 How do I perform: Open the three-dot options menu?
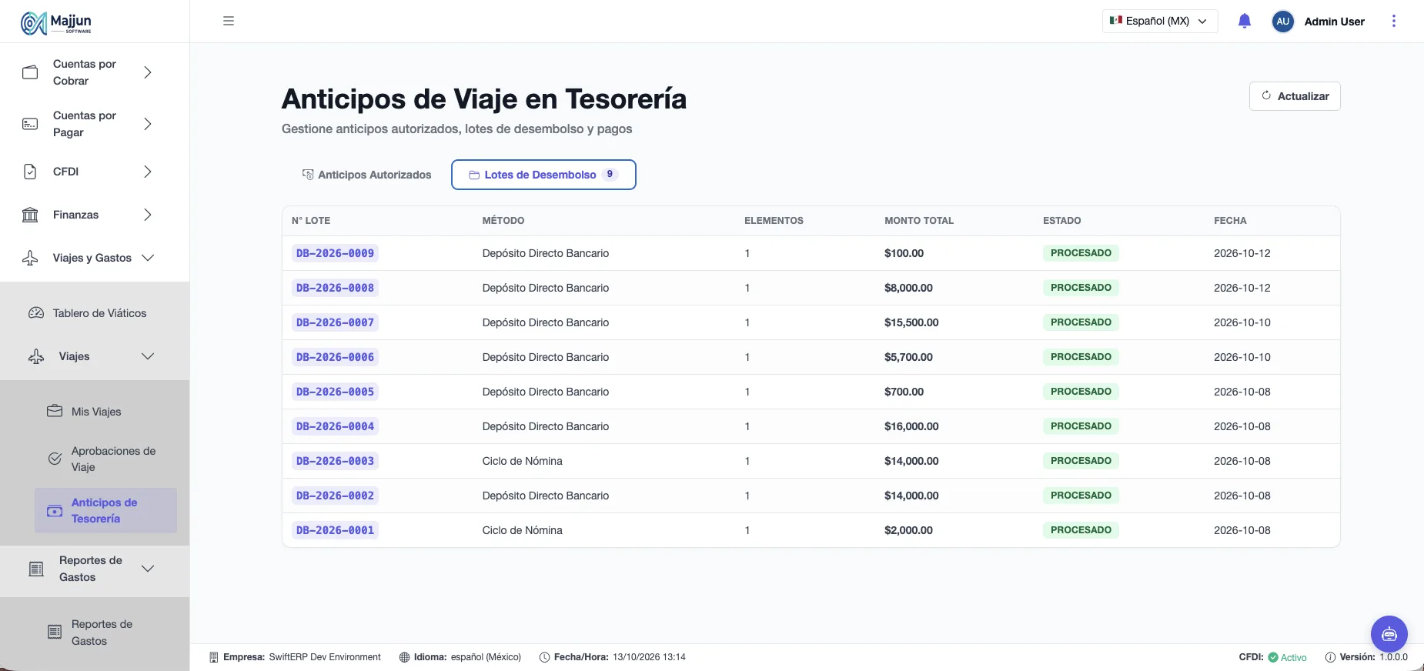pos(1393,22)
